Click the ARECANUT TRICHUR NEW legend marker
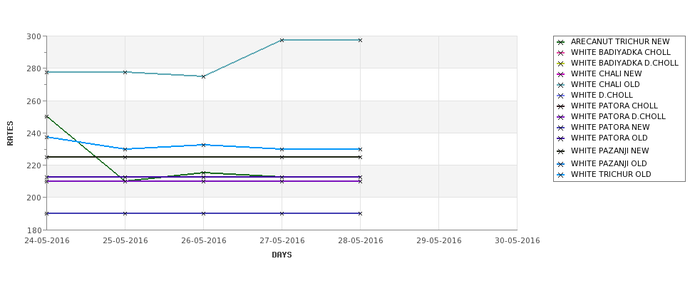The width and height of the screenshot is (695, 306). pos(561,42)
